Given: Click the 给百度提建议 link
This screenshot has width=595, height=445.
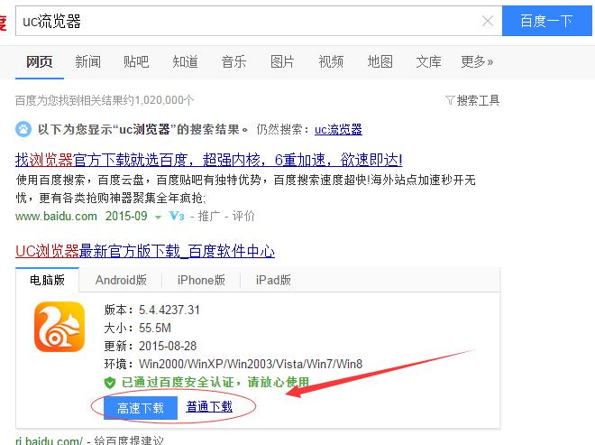Looking at the screenshot, I should click(129, 440).
